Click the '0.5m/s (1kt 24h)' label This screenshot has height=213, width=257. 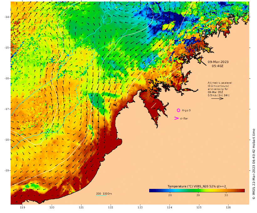click(218, 95)
